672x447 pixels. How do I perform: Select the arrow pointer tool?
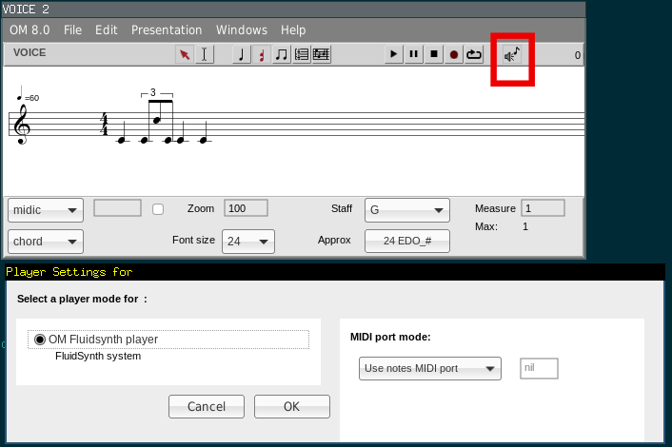click(184, 55)
